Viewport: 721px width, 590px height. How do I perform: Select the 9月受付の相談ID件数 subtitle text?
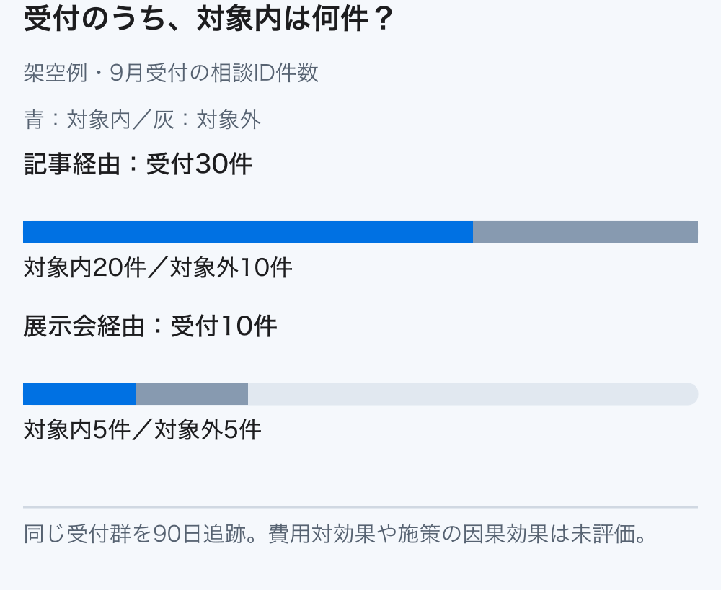pyautogui.click(x=214, y=73)
